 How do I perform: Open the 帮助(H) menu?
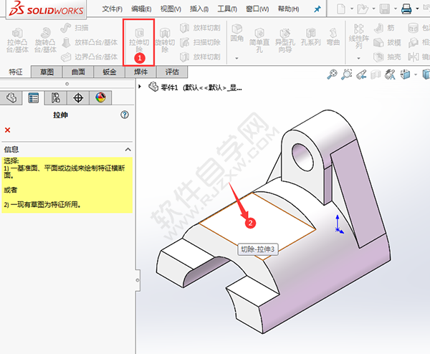coord(288,9)
